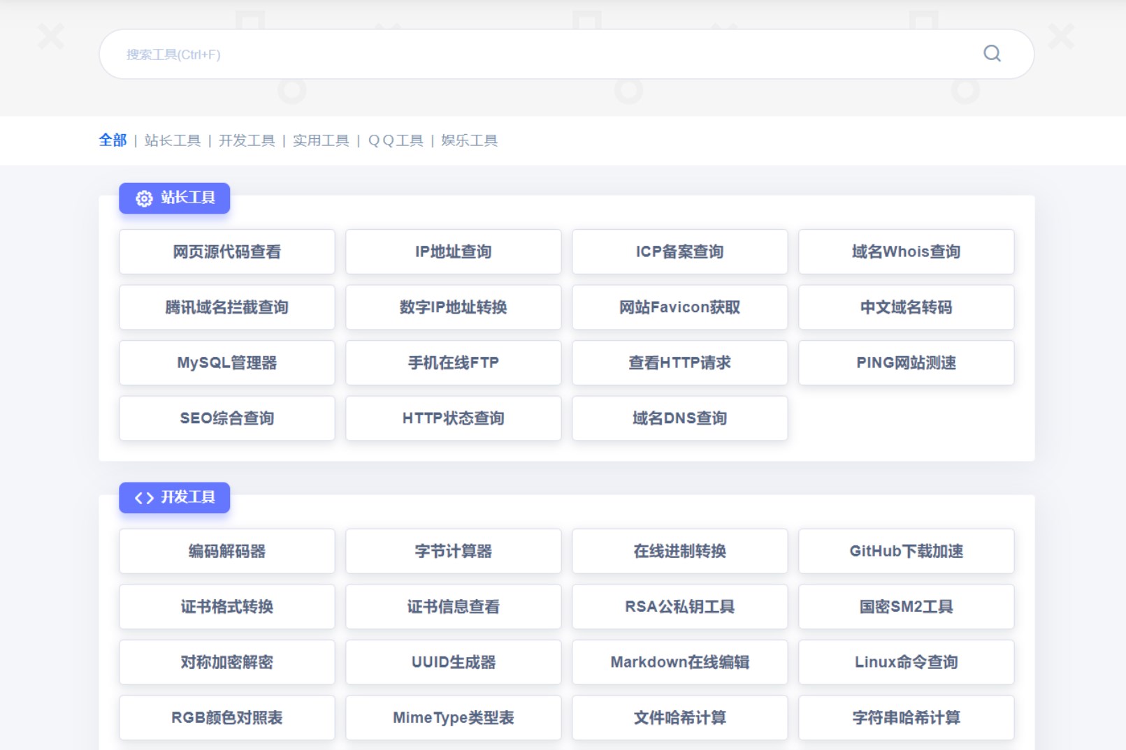Switch to the 实用工具 category tab
1126x750 pixels.
coord(321,140)
